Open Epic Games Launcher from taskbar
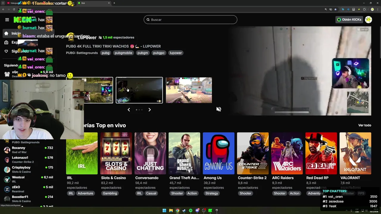This screenshot has height=214, width=381. [217, 210]
